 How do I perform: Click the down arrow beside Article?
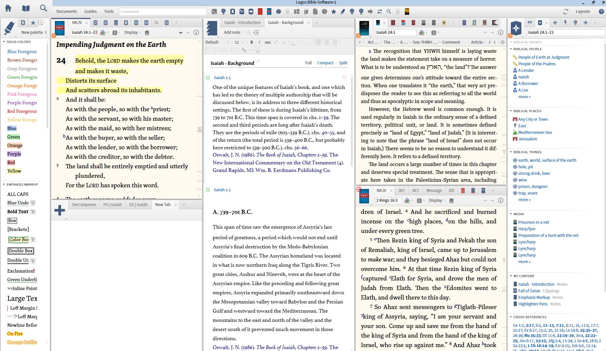point(495,42)
